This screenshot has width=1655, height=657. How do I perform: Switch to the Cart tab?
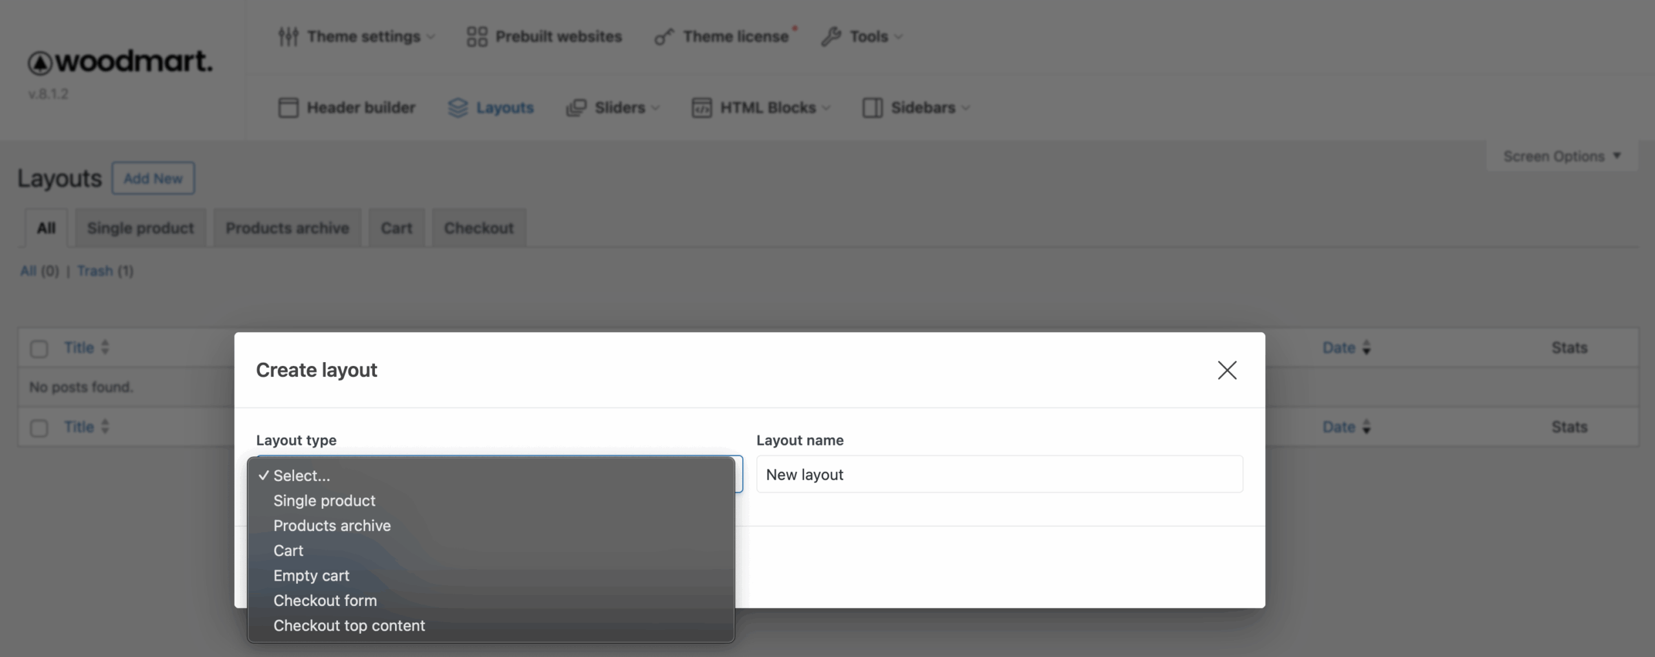pyautogui.click(x=396, y=228)
